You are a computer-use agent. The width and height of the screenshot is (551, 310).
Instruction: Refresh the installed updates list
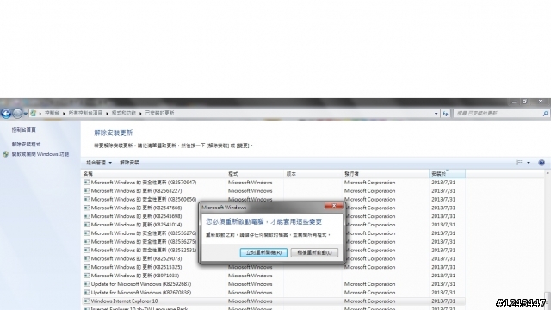445,114
